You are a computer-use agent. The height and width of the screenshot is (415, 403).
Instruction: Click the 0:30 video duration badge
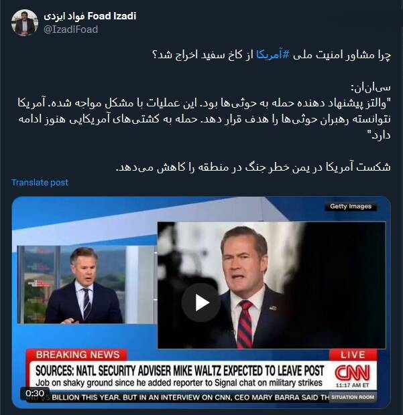[x=35, y=394]
